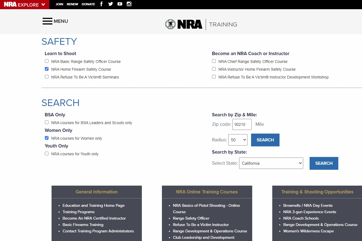Open the Range Safety Officer online course link

pos(191,218)
